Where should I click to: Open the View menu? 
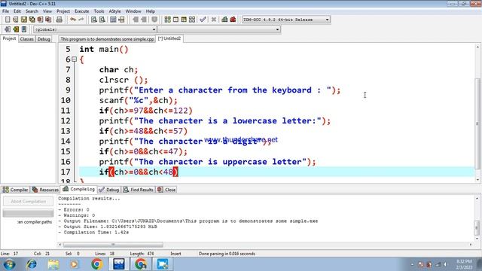point(47,11)
